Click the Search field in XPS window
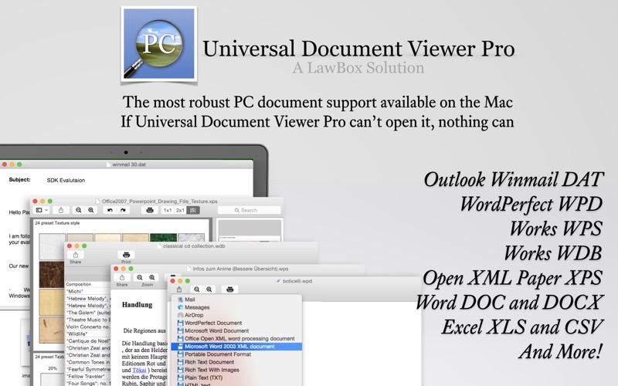Screen dimensions: 618x386 click(x=249, y=210)
